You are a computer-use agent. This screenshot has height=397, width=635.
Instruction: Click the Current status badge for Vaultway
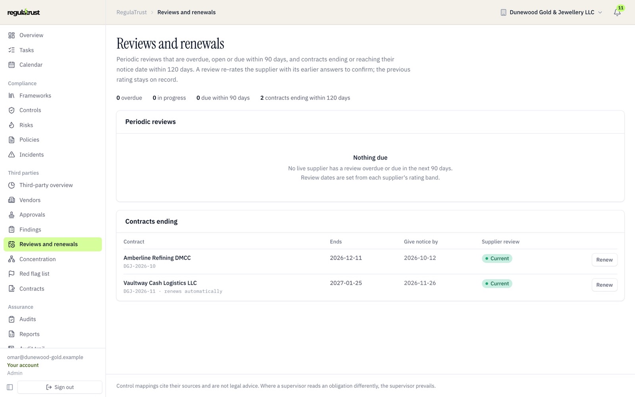497,283
